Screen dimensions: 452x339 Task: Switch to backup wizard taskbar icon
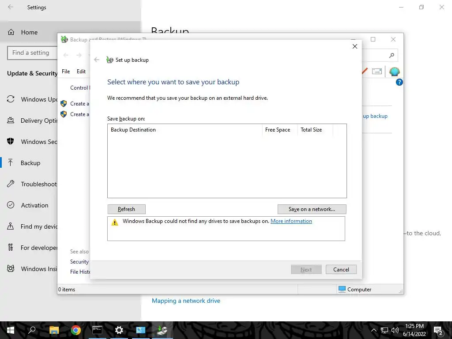coord(162,330)
